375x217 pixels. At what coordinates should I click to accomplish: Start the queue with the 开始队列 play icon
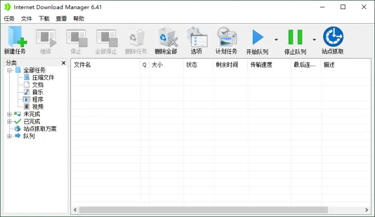pyautogui.click(x=258, y=37)
